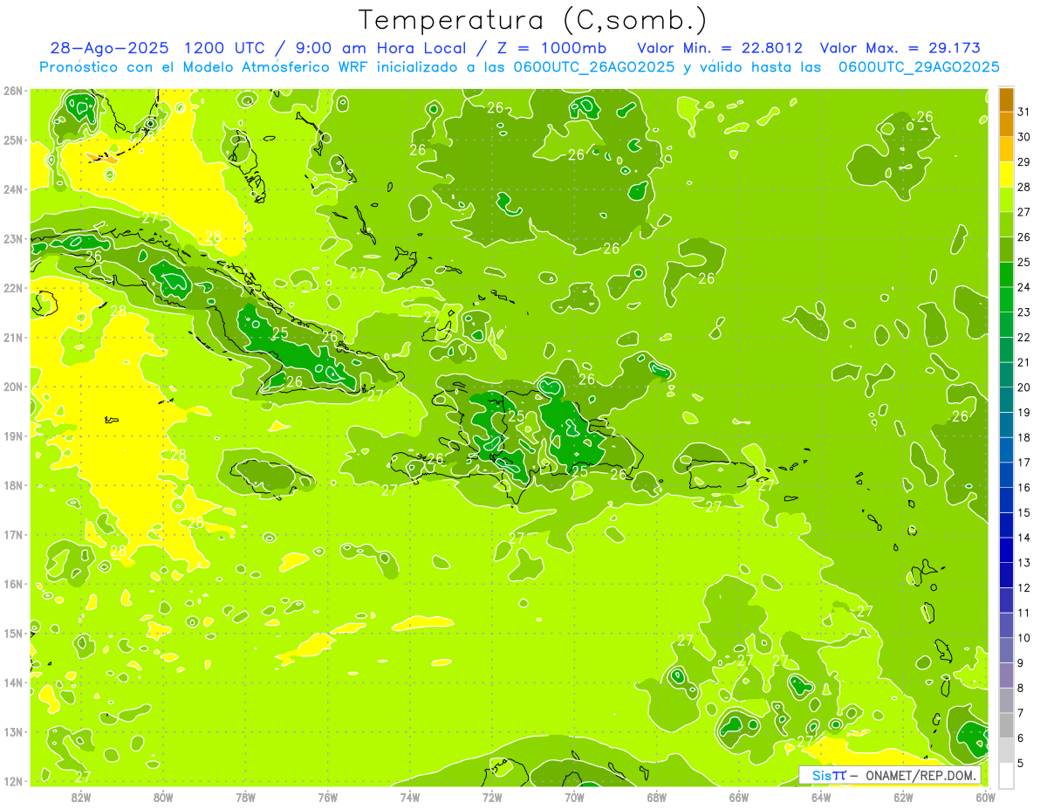Click the 12N latitude axis label
This screenshot has width=1047, height=809.
click(x=13, y=781)
